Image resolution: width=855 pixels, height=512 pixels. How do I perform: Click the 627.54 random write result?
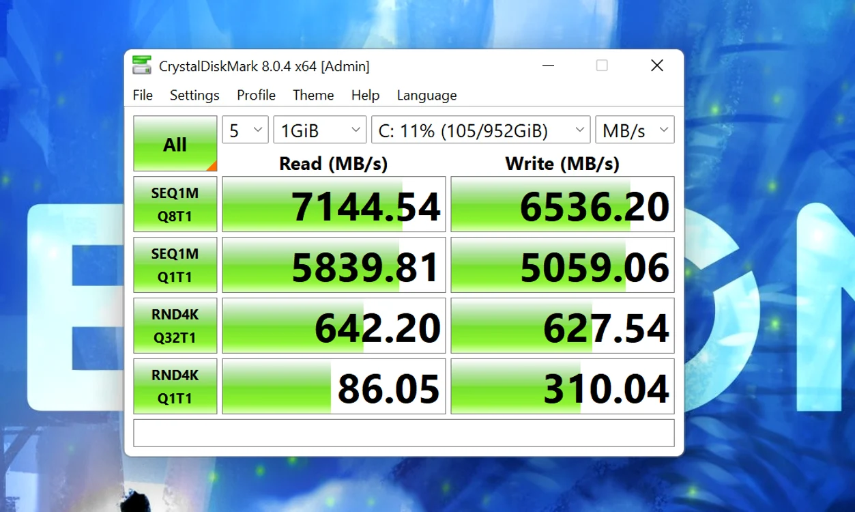coord(562,326)
